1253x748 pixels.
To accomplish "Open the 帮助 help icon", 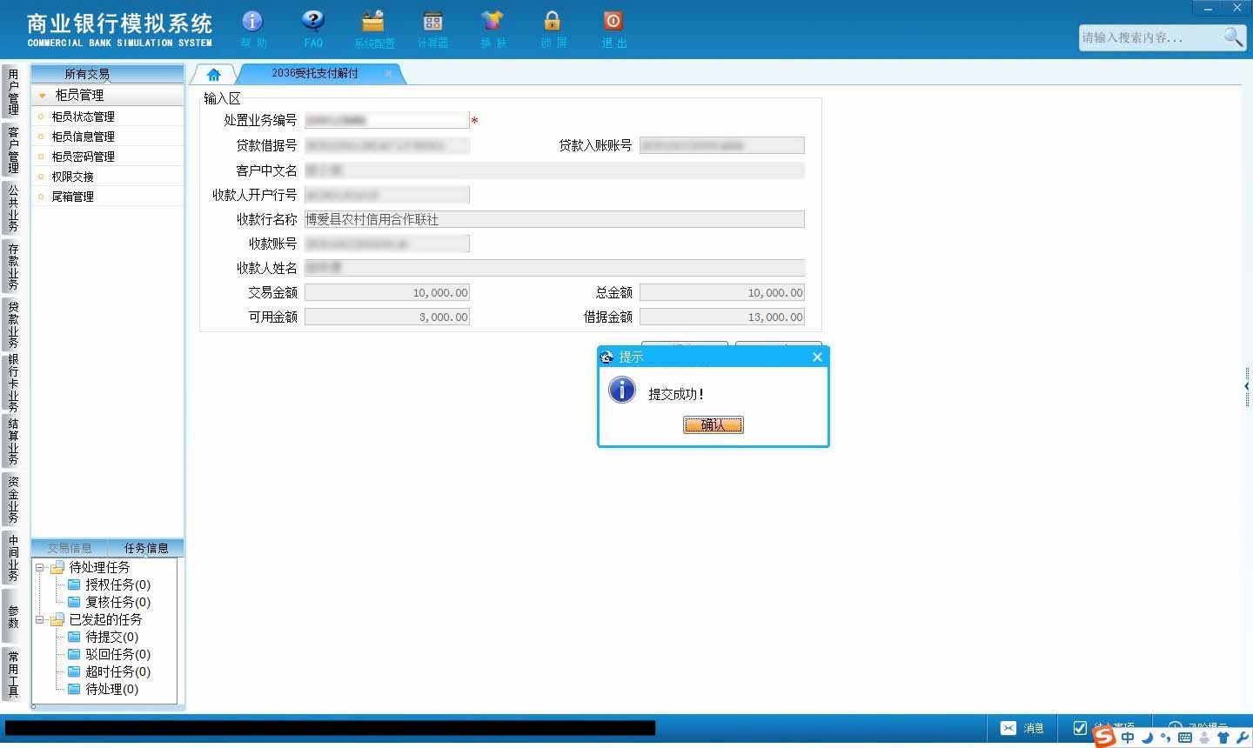I will (252, 22).
